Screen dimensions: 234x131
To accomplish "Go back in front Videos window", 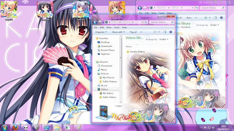I will [95, 22].
